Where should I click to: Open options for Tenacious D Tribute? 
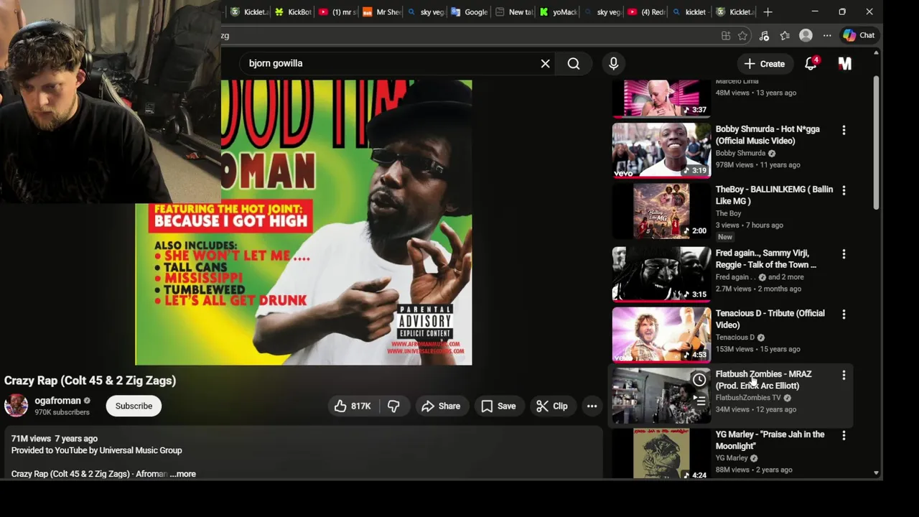844,315
